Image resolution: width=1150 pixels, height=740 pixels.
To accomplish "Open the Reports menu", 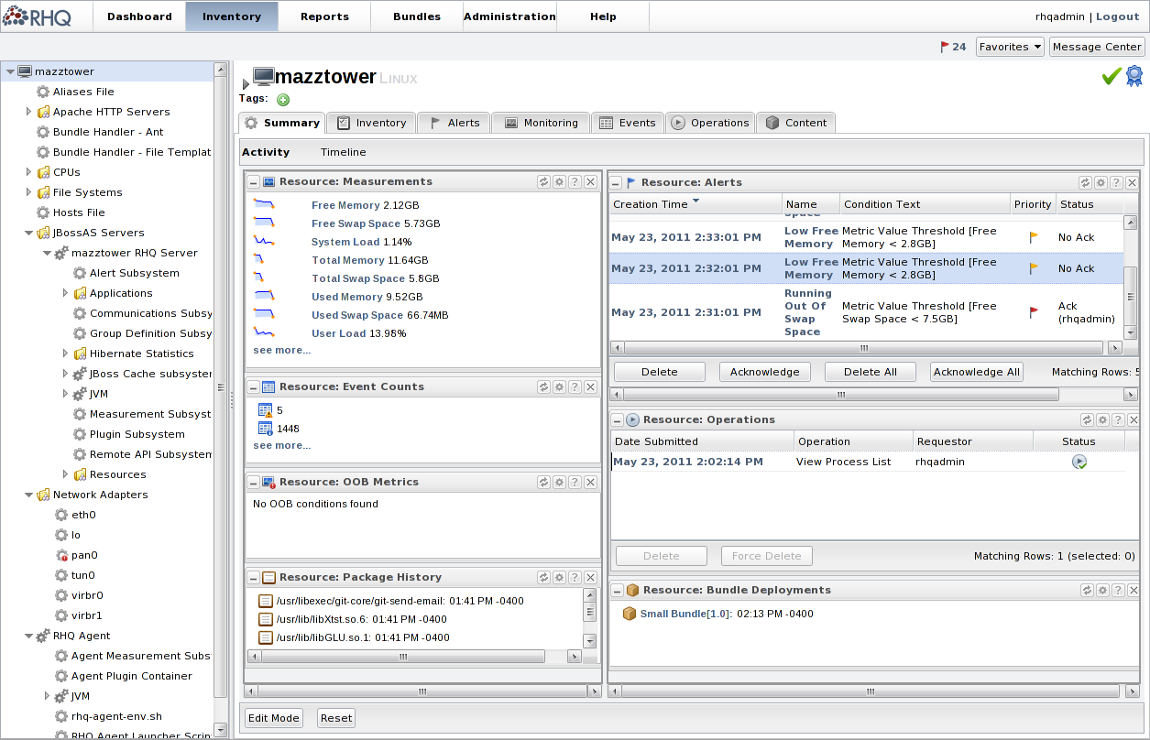I will pyautogui.click(x=323, y=16).
